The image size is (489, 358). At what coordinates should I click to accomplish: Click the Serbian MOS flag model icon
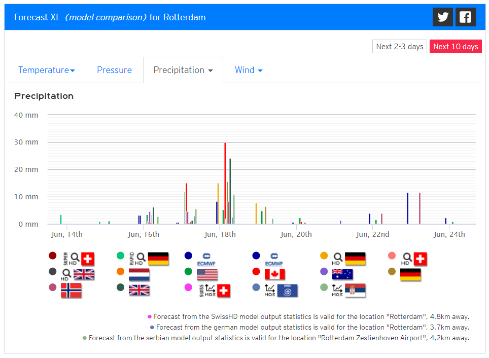point(348,291)
